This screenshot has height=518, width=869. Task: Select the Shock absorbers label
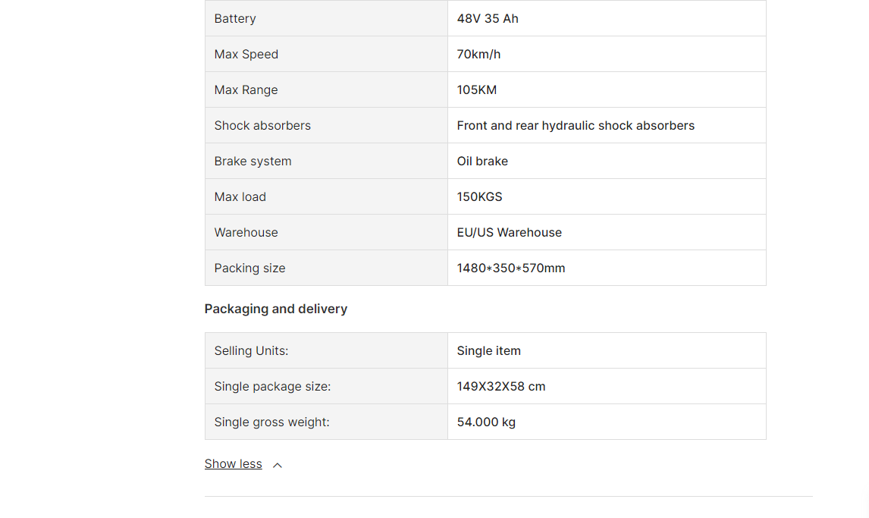262,125
